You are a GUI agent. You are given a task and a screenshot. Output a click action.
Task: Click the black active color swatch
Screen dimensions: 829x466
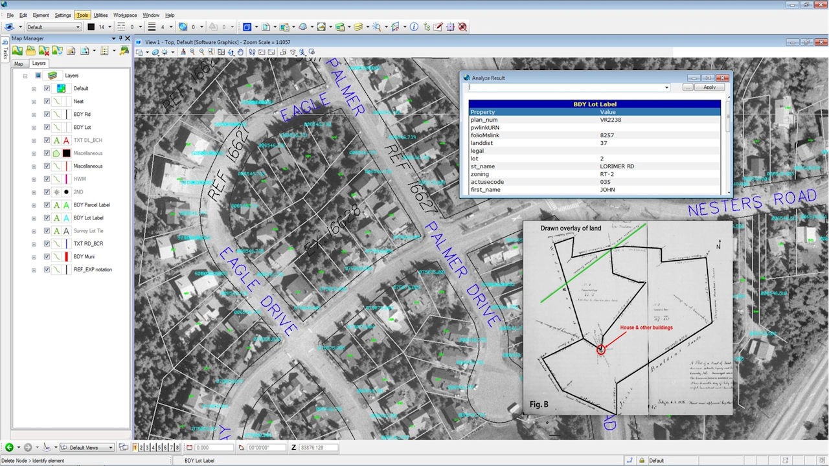click(x=91, y=27)
